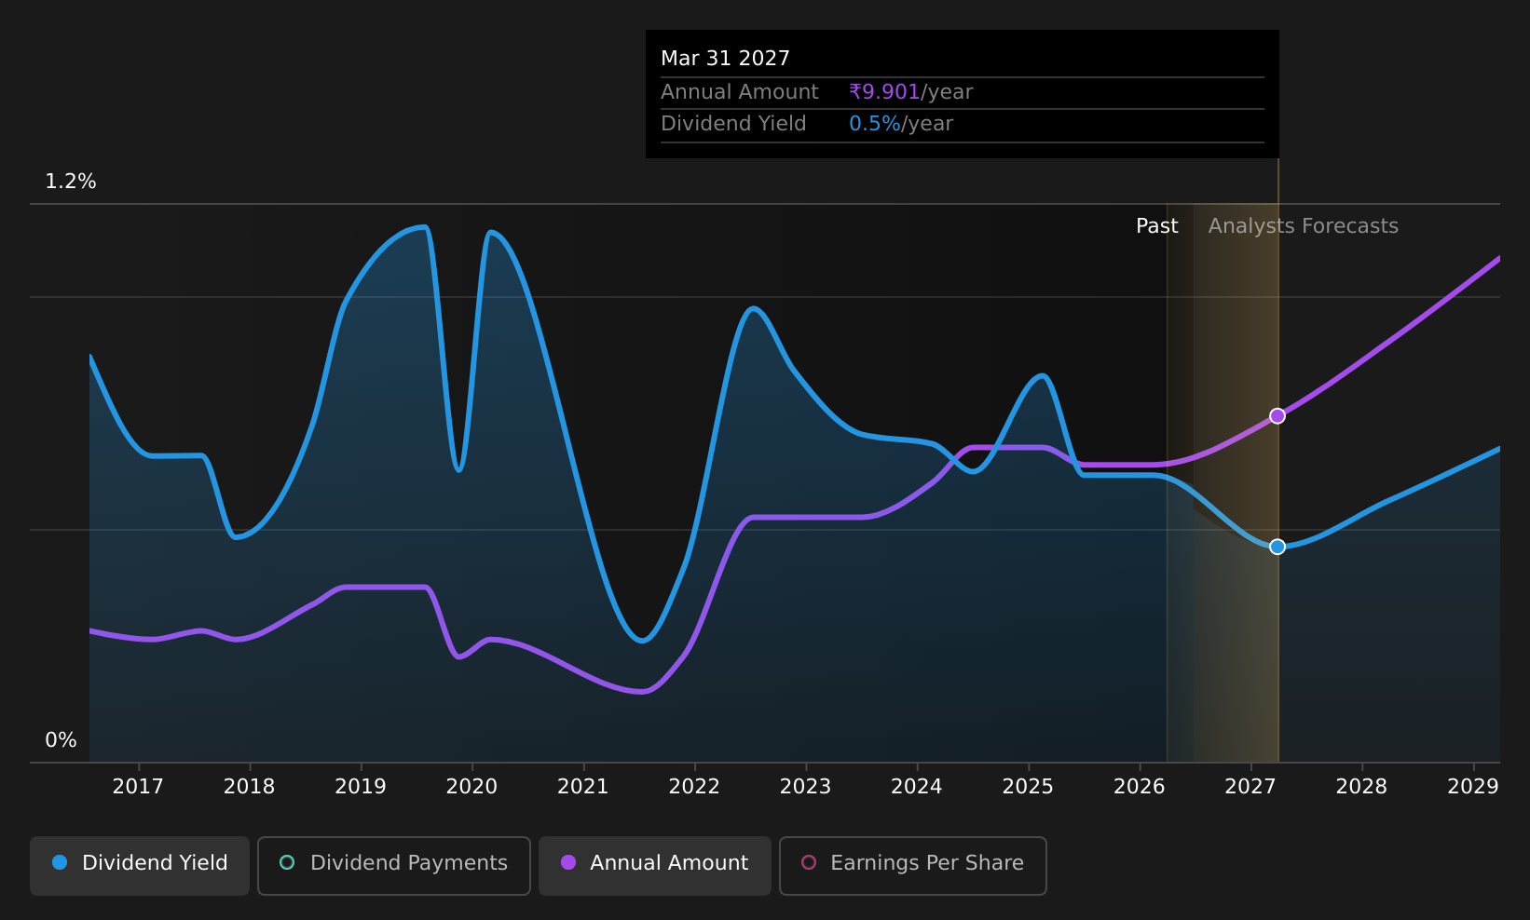Click the 2021 x-axis year label
Viewport: 1530px width, 920px height.
pos(583,787)
